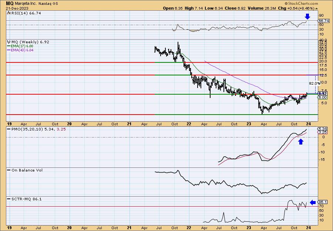Click the Nasdaq GS exchange label
Viewport: 333px width, 231px height.
click(48, 4)
